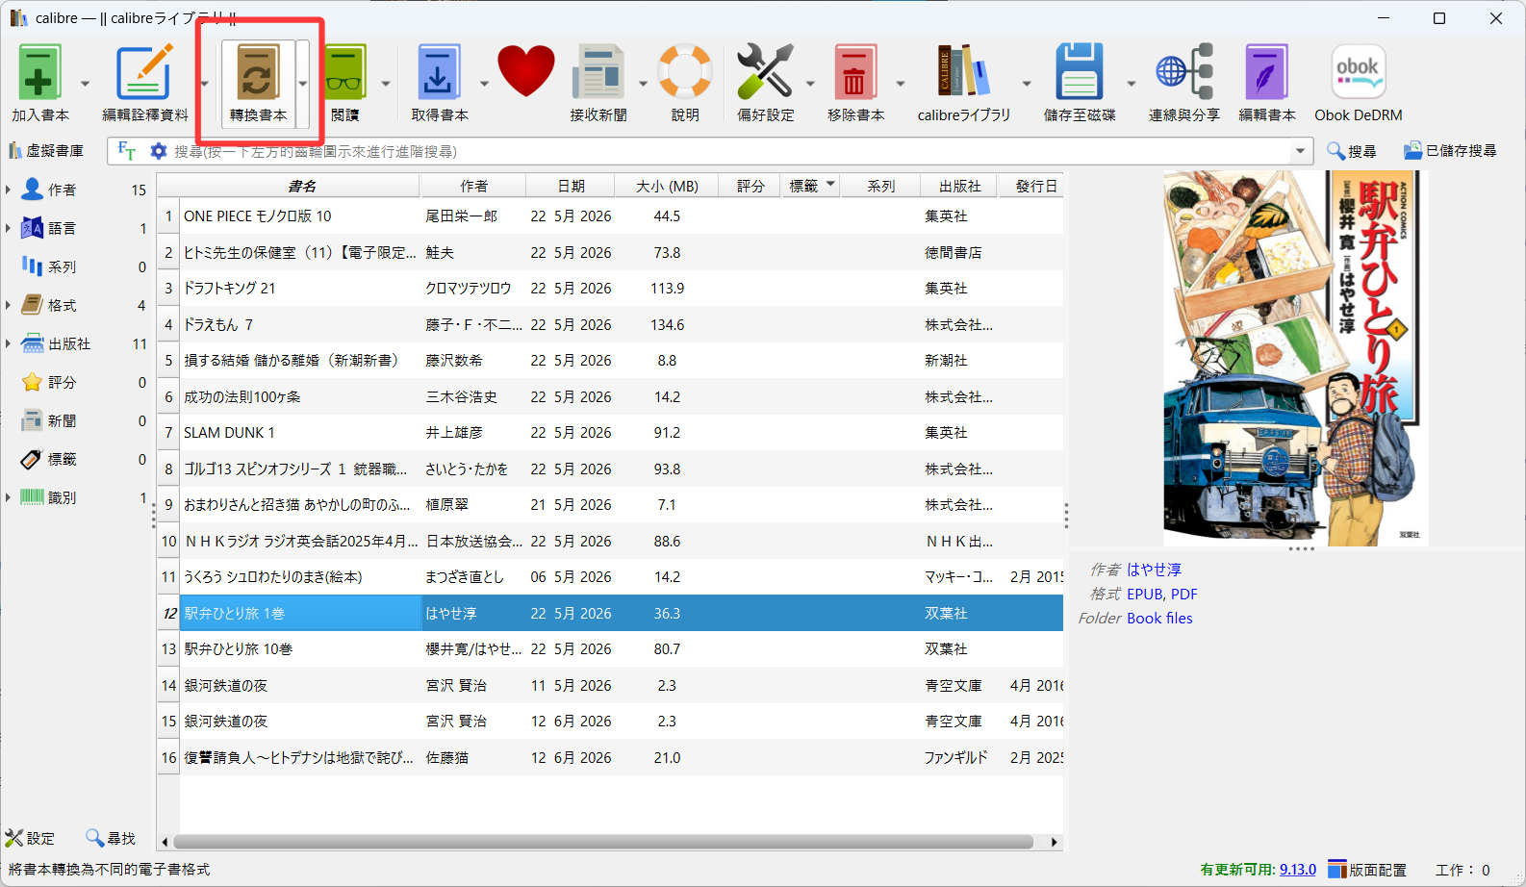
Task: Open dropdown arrow beside 閱讀
Action: [386, 84]
